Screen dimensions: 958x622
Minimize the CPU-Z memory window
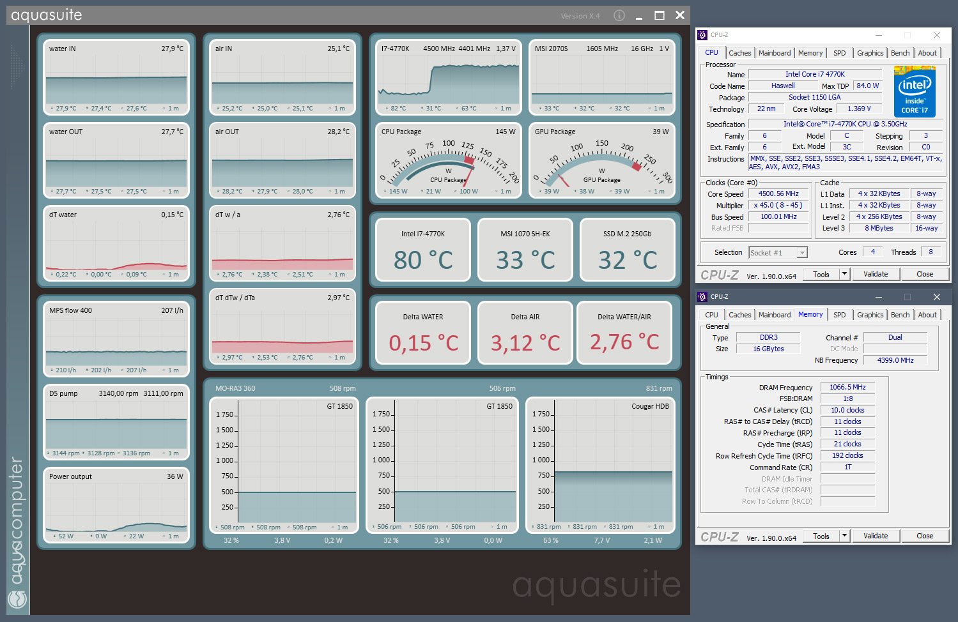(879, 297)
